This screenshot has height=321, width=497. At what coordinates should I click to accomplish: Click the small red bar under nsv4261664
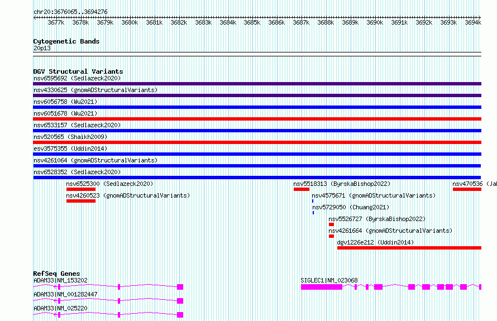coord(331,236)
